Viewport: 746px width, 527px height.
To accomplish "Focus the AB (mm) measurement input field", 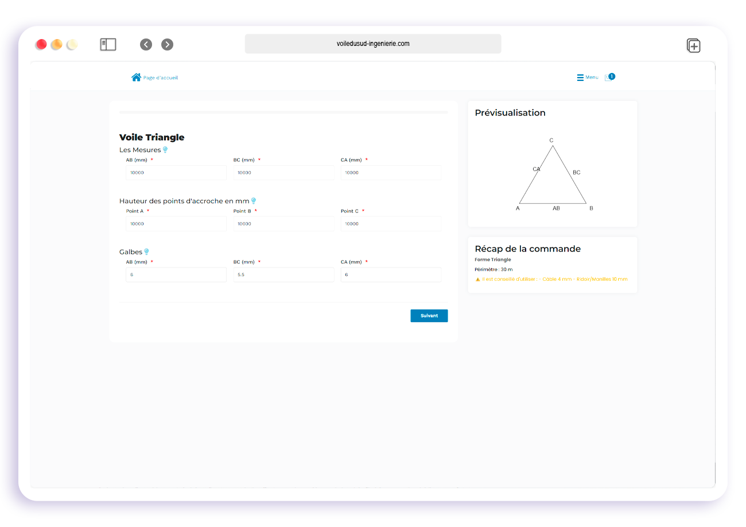I will (x=176, y=173).
